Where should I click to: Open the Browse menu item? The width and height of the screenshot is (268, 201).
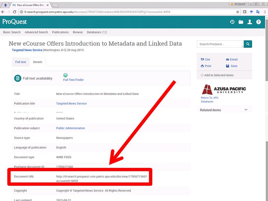click(78, 32)
